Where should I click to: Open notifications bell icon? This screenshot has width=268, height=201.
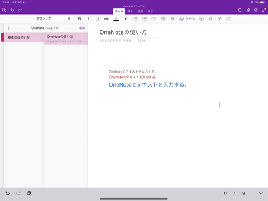[240, 10]
